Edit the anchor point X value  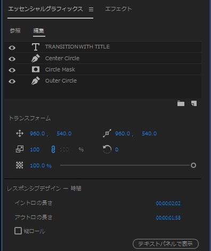tap(123, 134)
